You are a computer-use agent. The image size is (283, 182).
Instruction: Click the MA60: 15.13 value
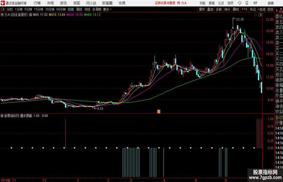tap(92, 15)
